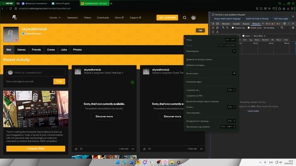Open DevTools more options kebab menu
Viewport: 296px width, 166px height.
click(289, 24)
